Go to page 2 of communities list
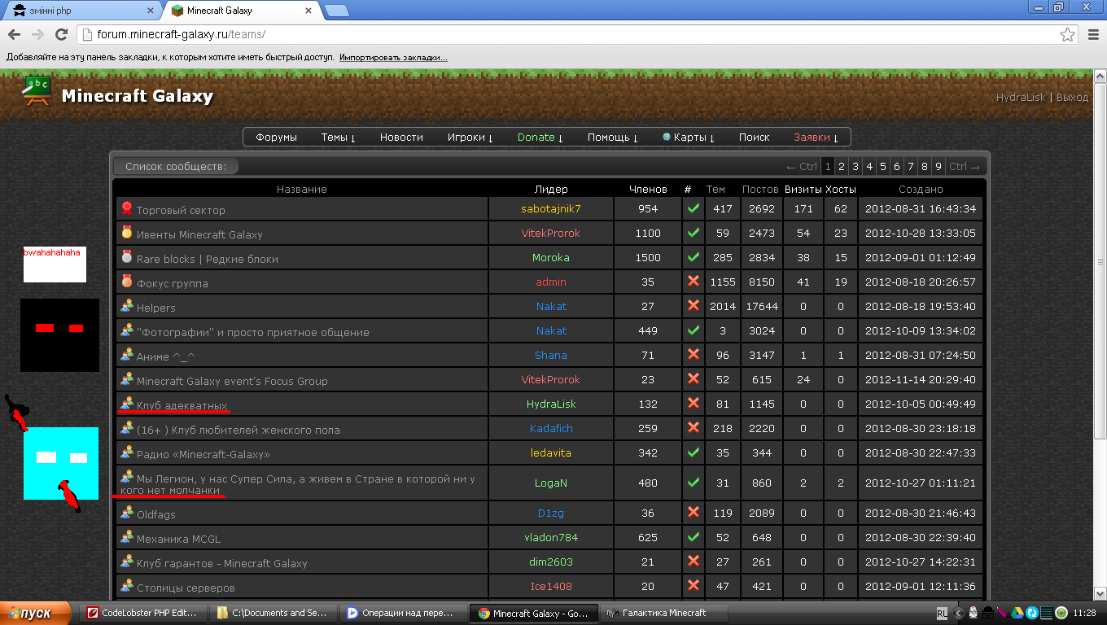The image size is (1107, 625). [x=842, y=167]
